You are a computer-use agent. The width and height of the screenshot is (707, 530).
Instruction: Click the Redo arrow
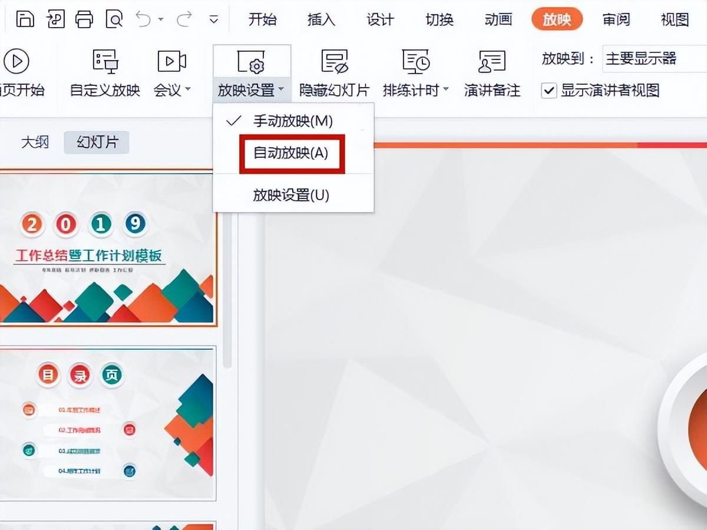(184, 19)
